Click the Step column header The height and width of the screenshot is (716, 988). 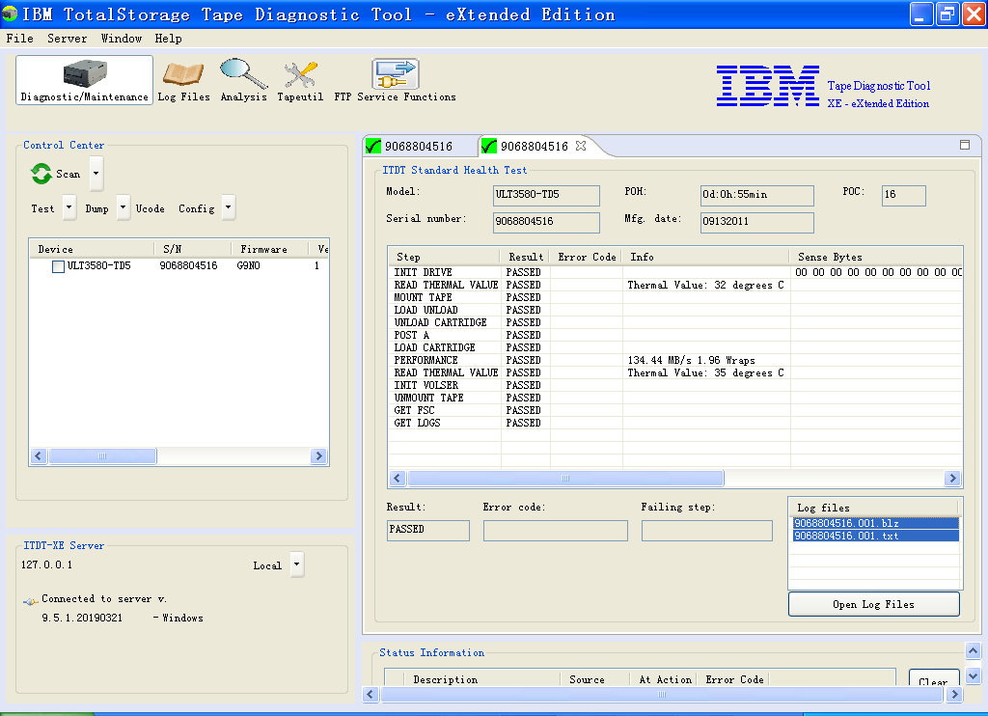(445, 257)
